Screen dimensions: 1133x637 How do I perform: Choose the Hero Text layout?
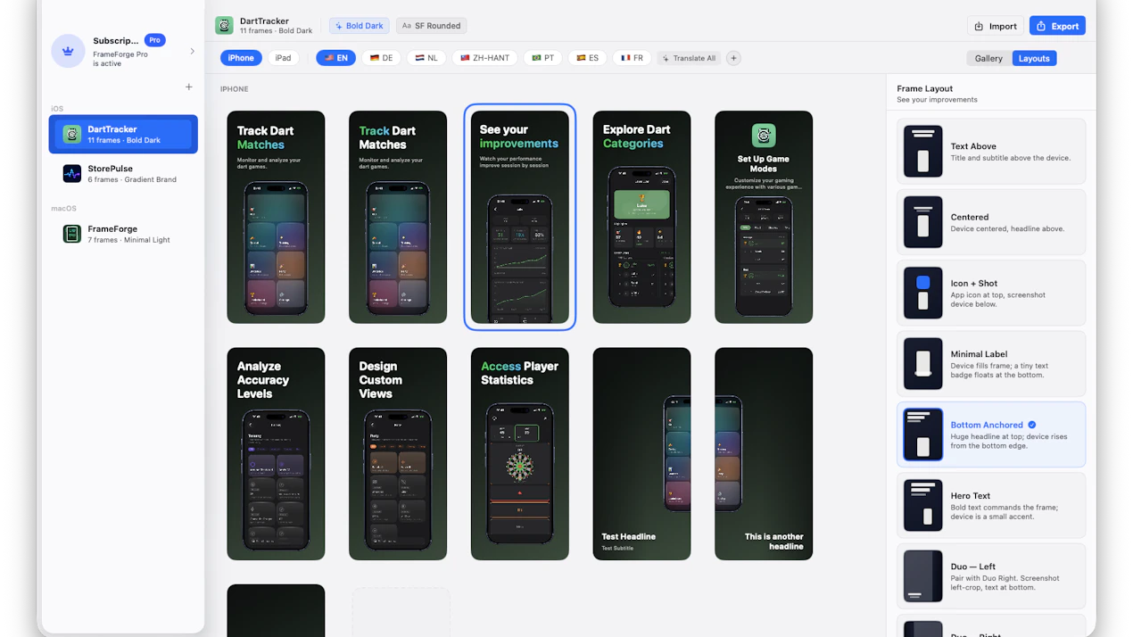(991, 505)
